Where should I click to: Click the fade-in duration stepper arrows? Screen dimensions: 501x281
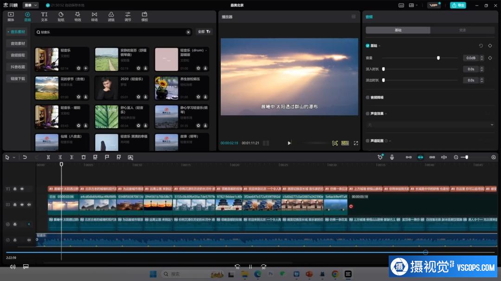pos(482,69)
